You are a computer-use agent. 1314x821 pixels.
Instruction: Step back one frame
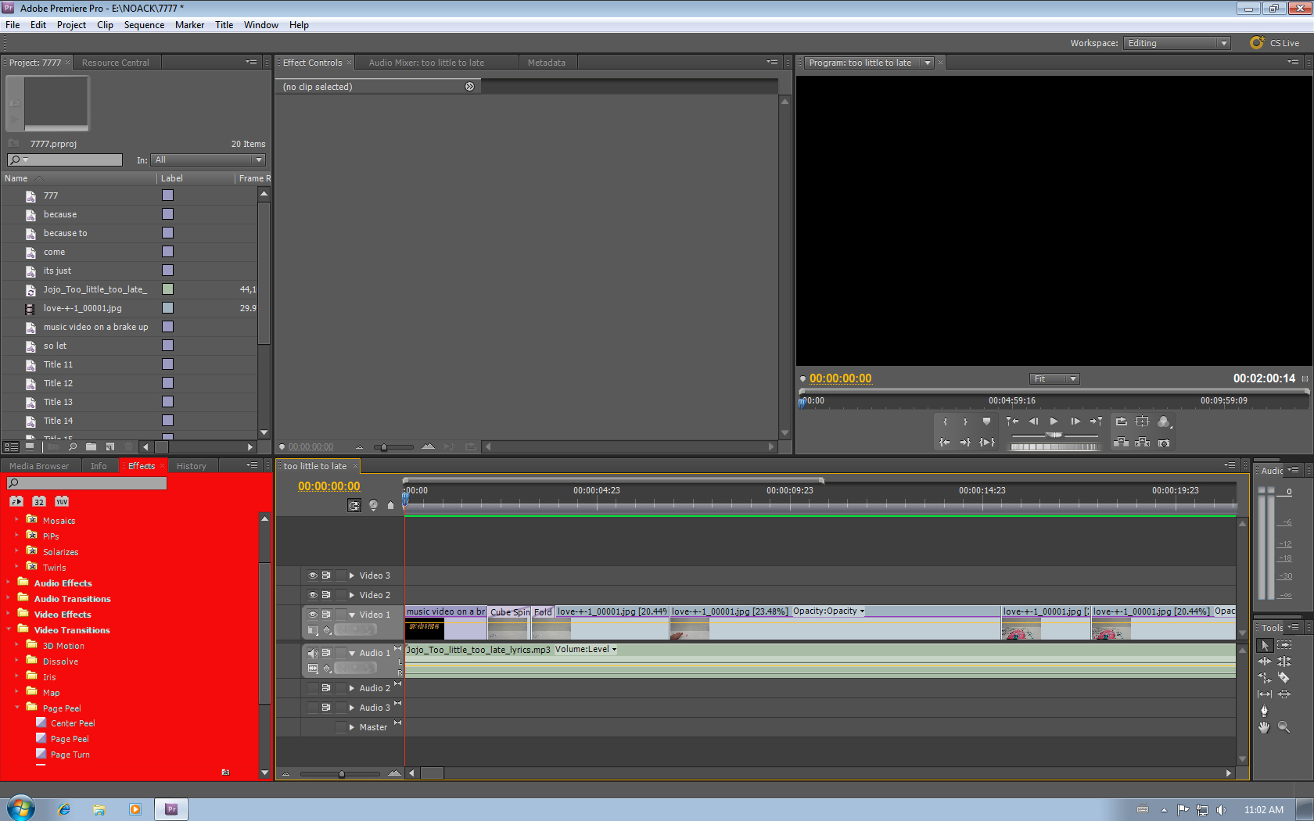pos(1033,421)
